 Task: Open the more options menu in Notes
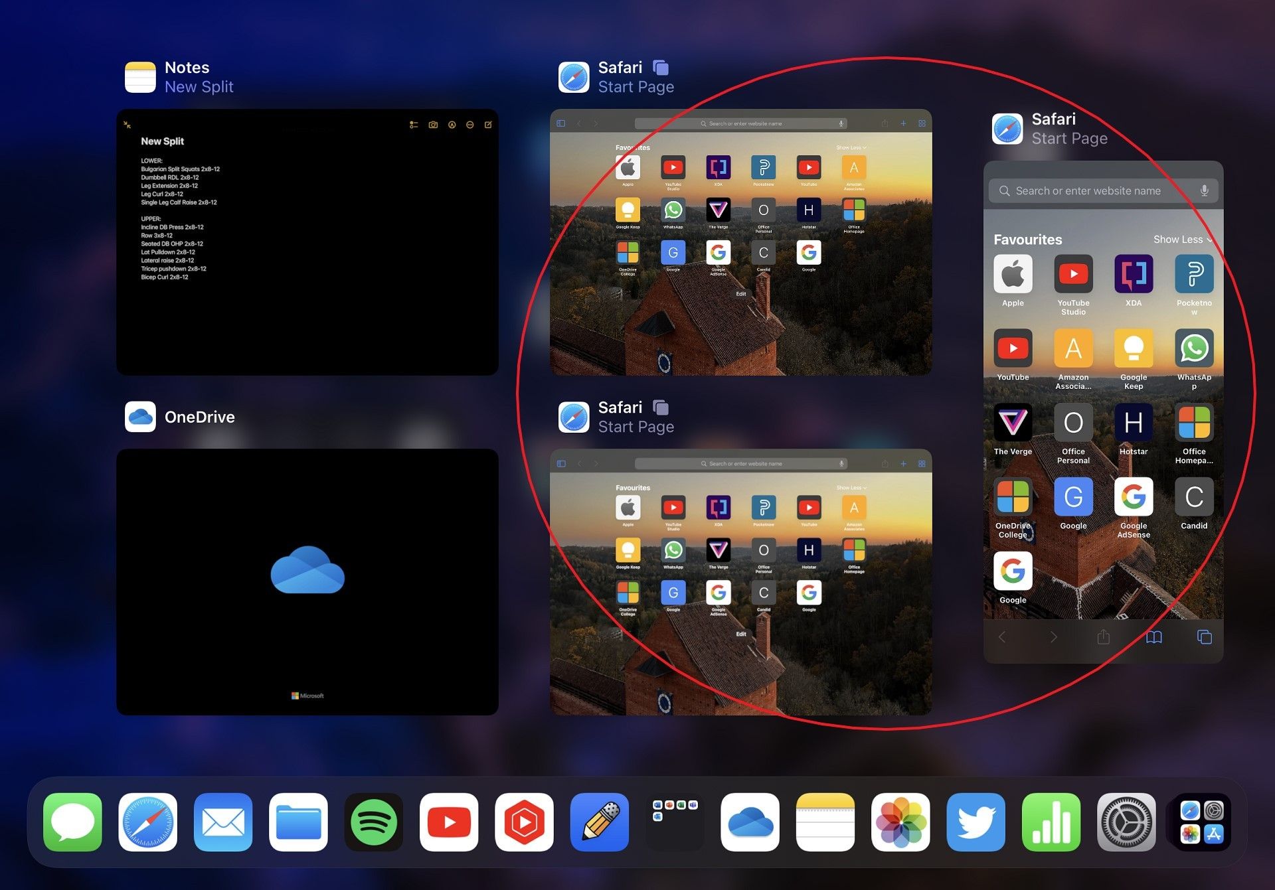click(470, 125)
